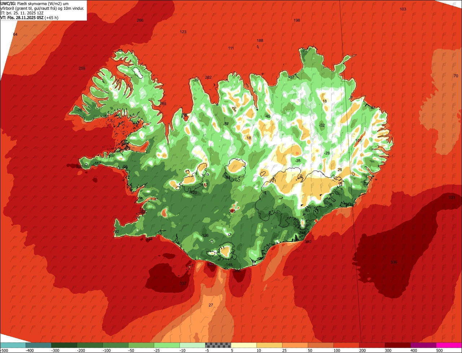
Task: Click the map value 331
Action: [x=452, y=198]
